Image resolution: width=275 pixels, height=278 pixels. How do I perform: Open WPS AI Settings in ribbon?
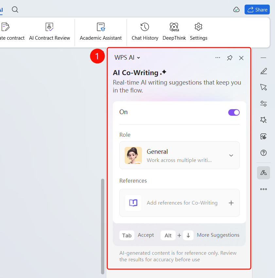[198, 32]
